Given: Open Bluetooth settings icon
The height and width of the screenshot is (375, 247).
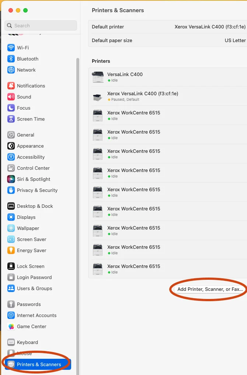Looking at the screenshot, I should [11, 59].
